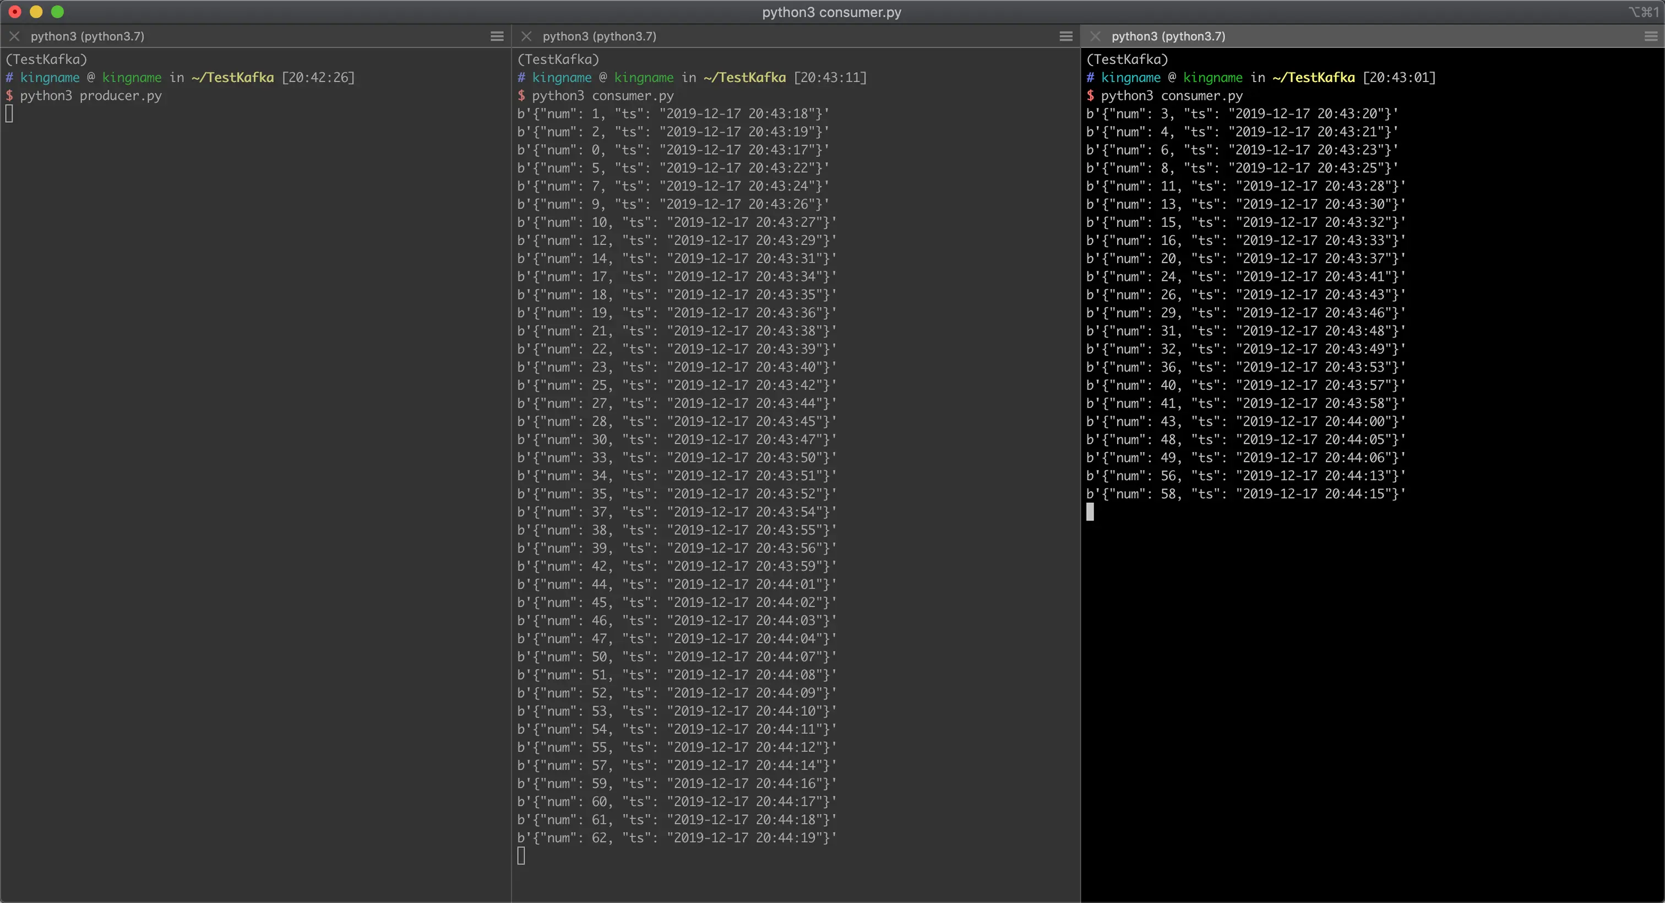Minimize the window with the yellow button
The image size is (1665, 903).
[36, 12]
